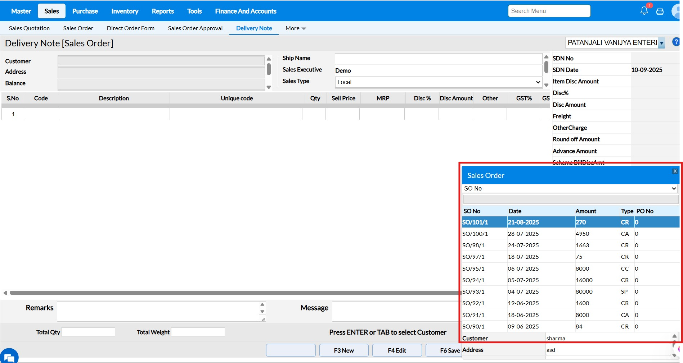The width and height of the screenshot is (683, 363).
Task: Open the blue help question mark icon
Action: 676,42
